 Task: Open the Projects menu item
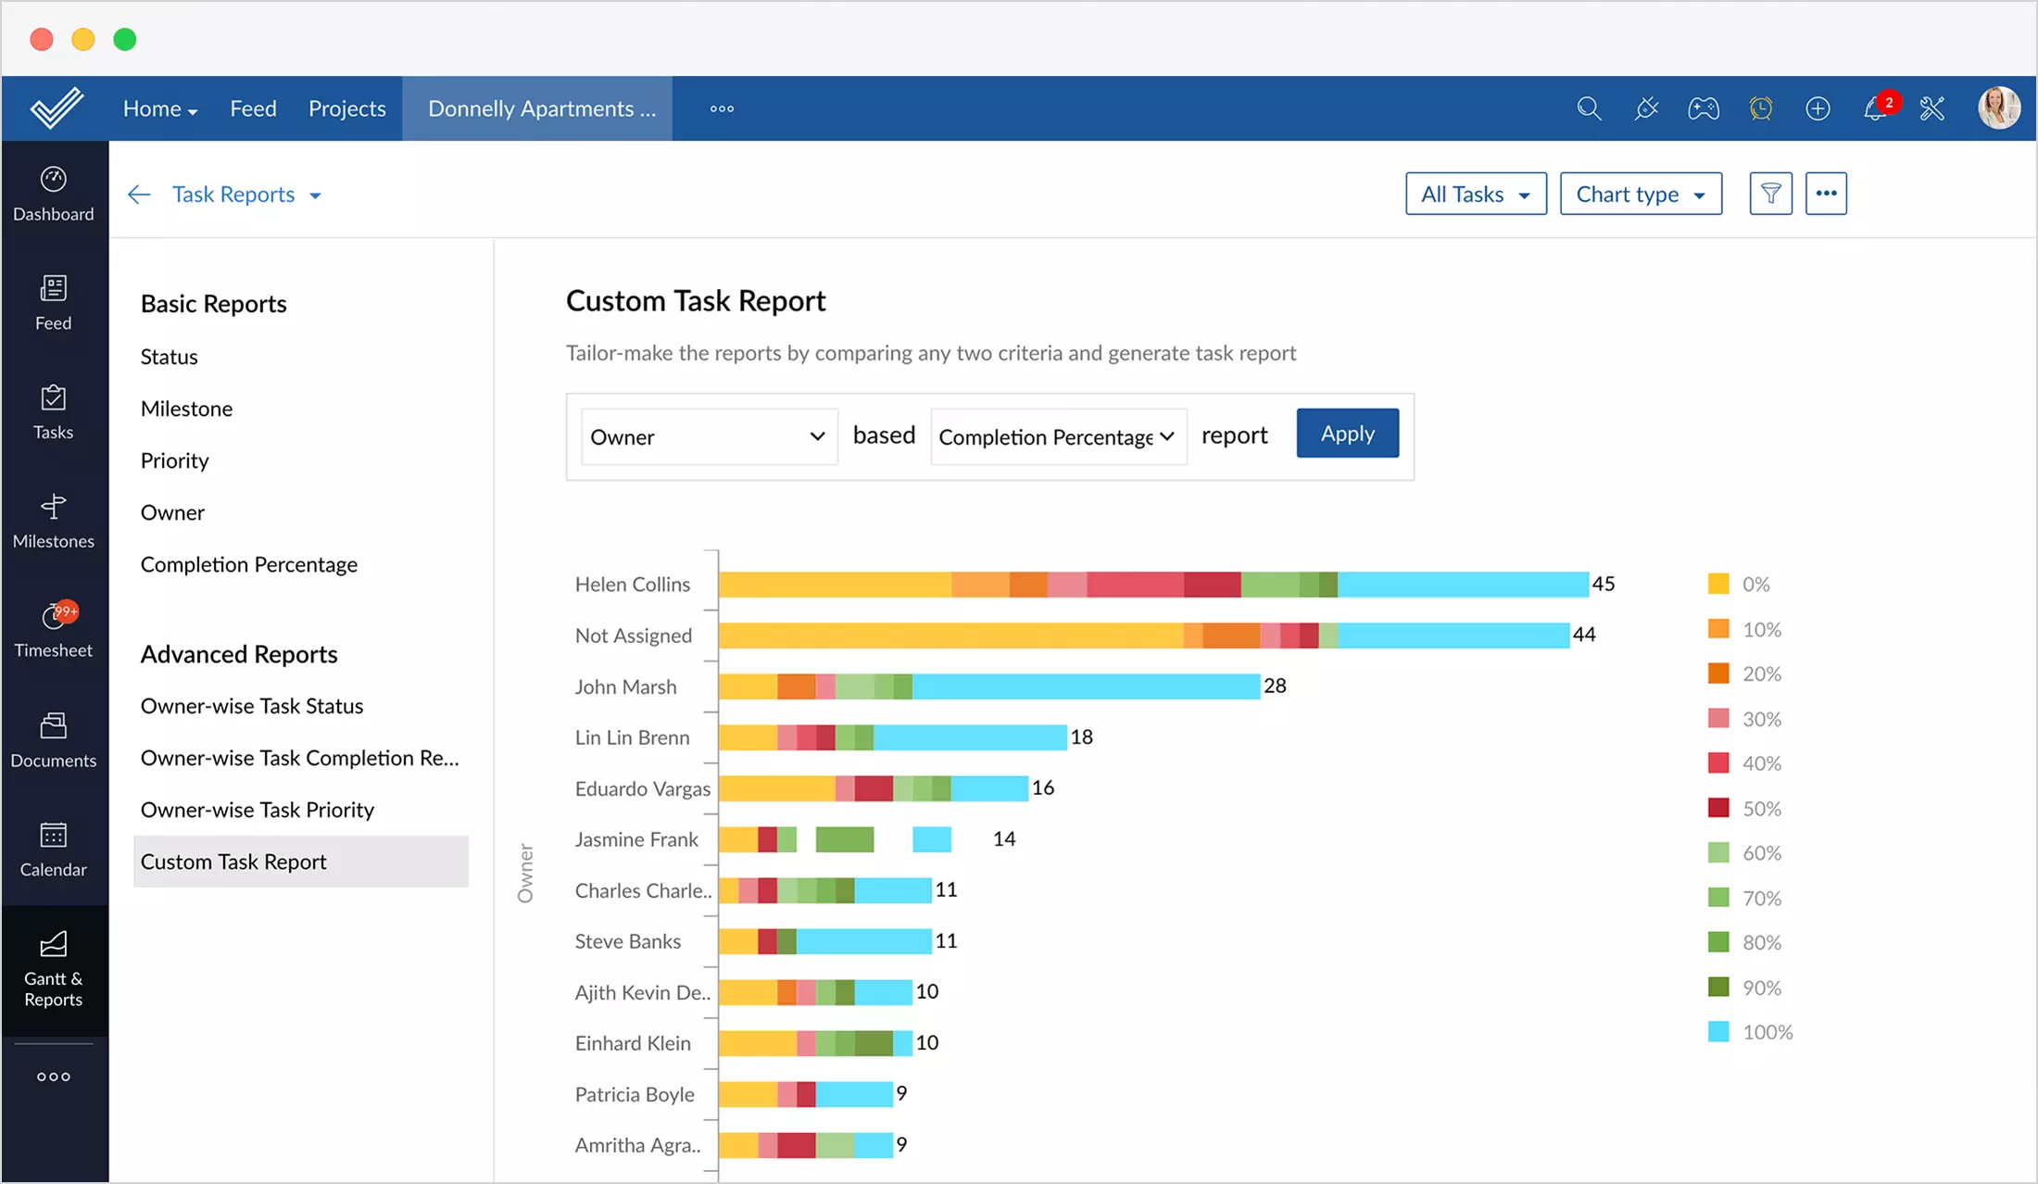coord(346,108)
